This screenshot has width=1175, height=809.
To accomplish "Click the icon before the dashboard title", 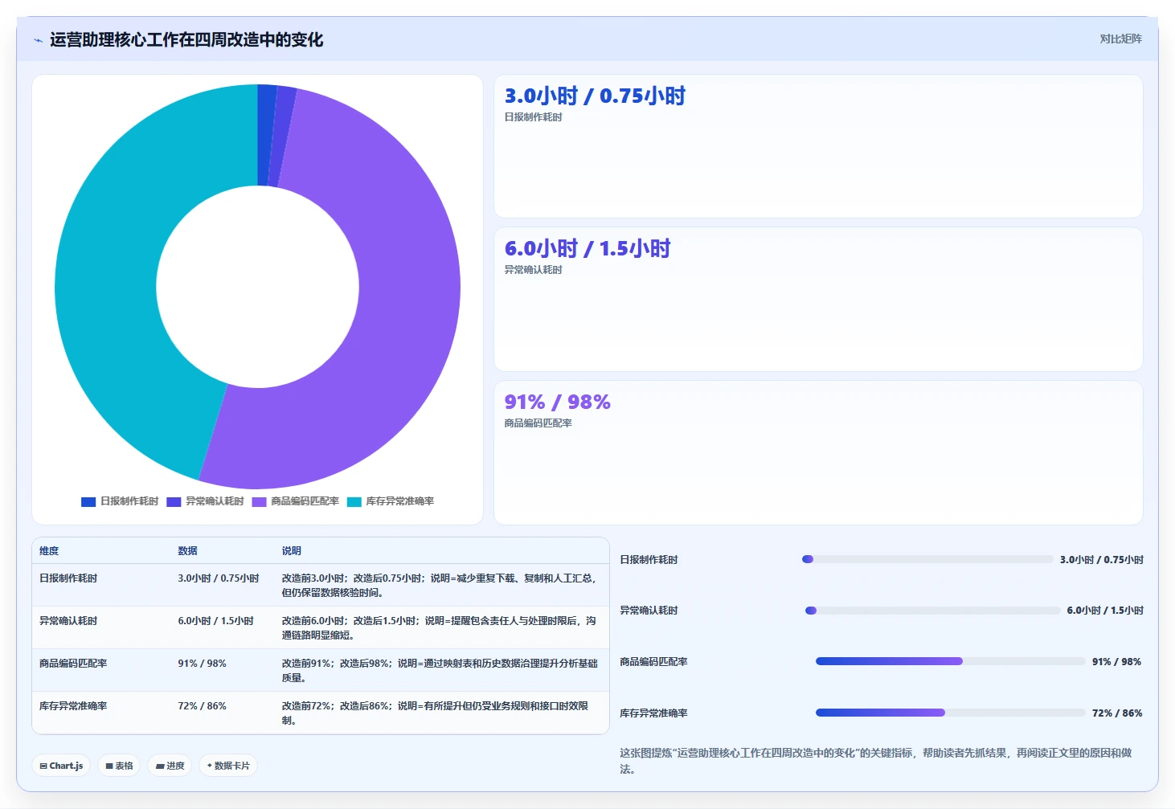I will 38,40.
